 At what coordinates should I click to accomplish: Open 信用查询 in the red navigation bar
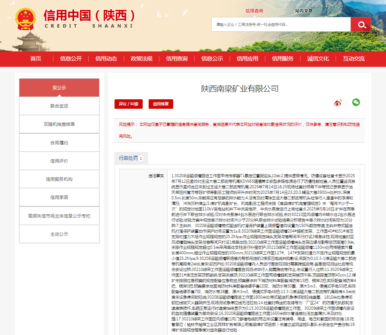[x=177, y=59]
